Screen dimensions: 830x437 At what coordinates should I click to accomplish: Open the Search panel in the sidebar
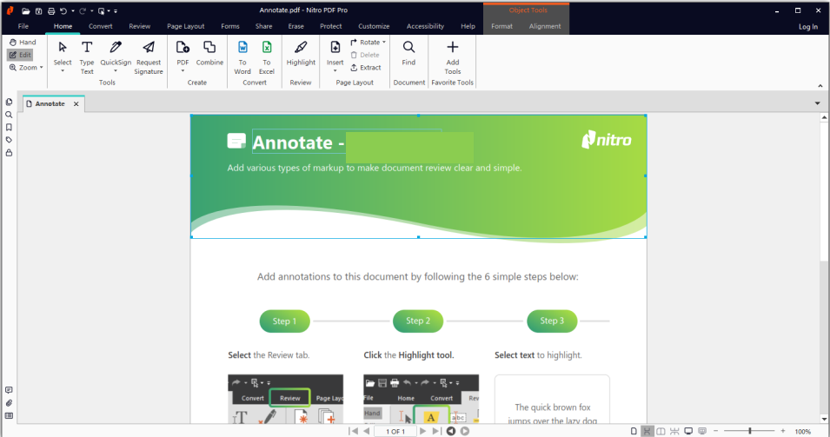9,115
